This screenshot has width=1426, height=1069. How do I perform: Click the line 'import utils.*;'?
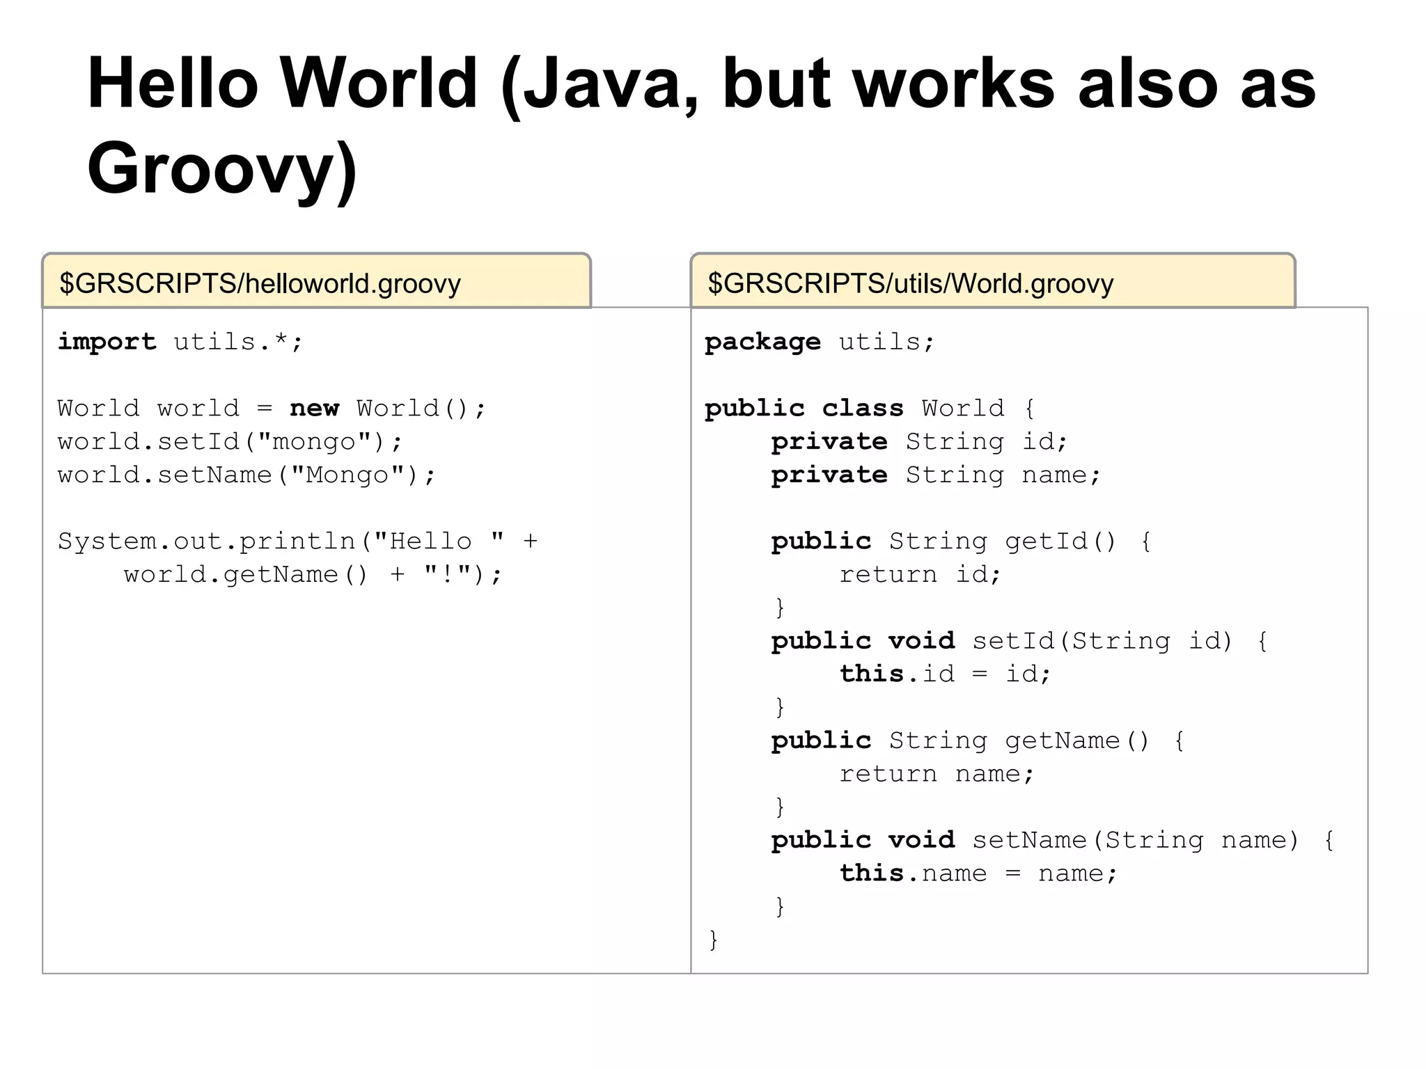180,342
